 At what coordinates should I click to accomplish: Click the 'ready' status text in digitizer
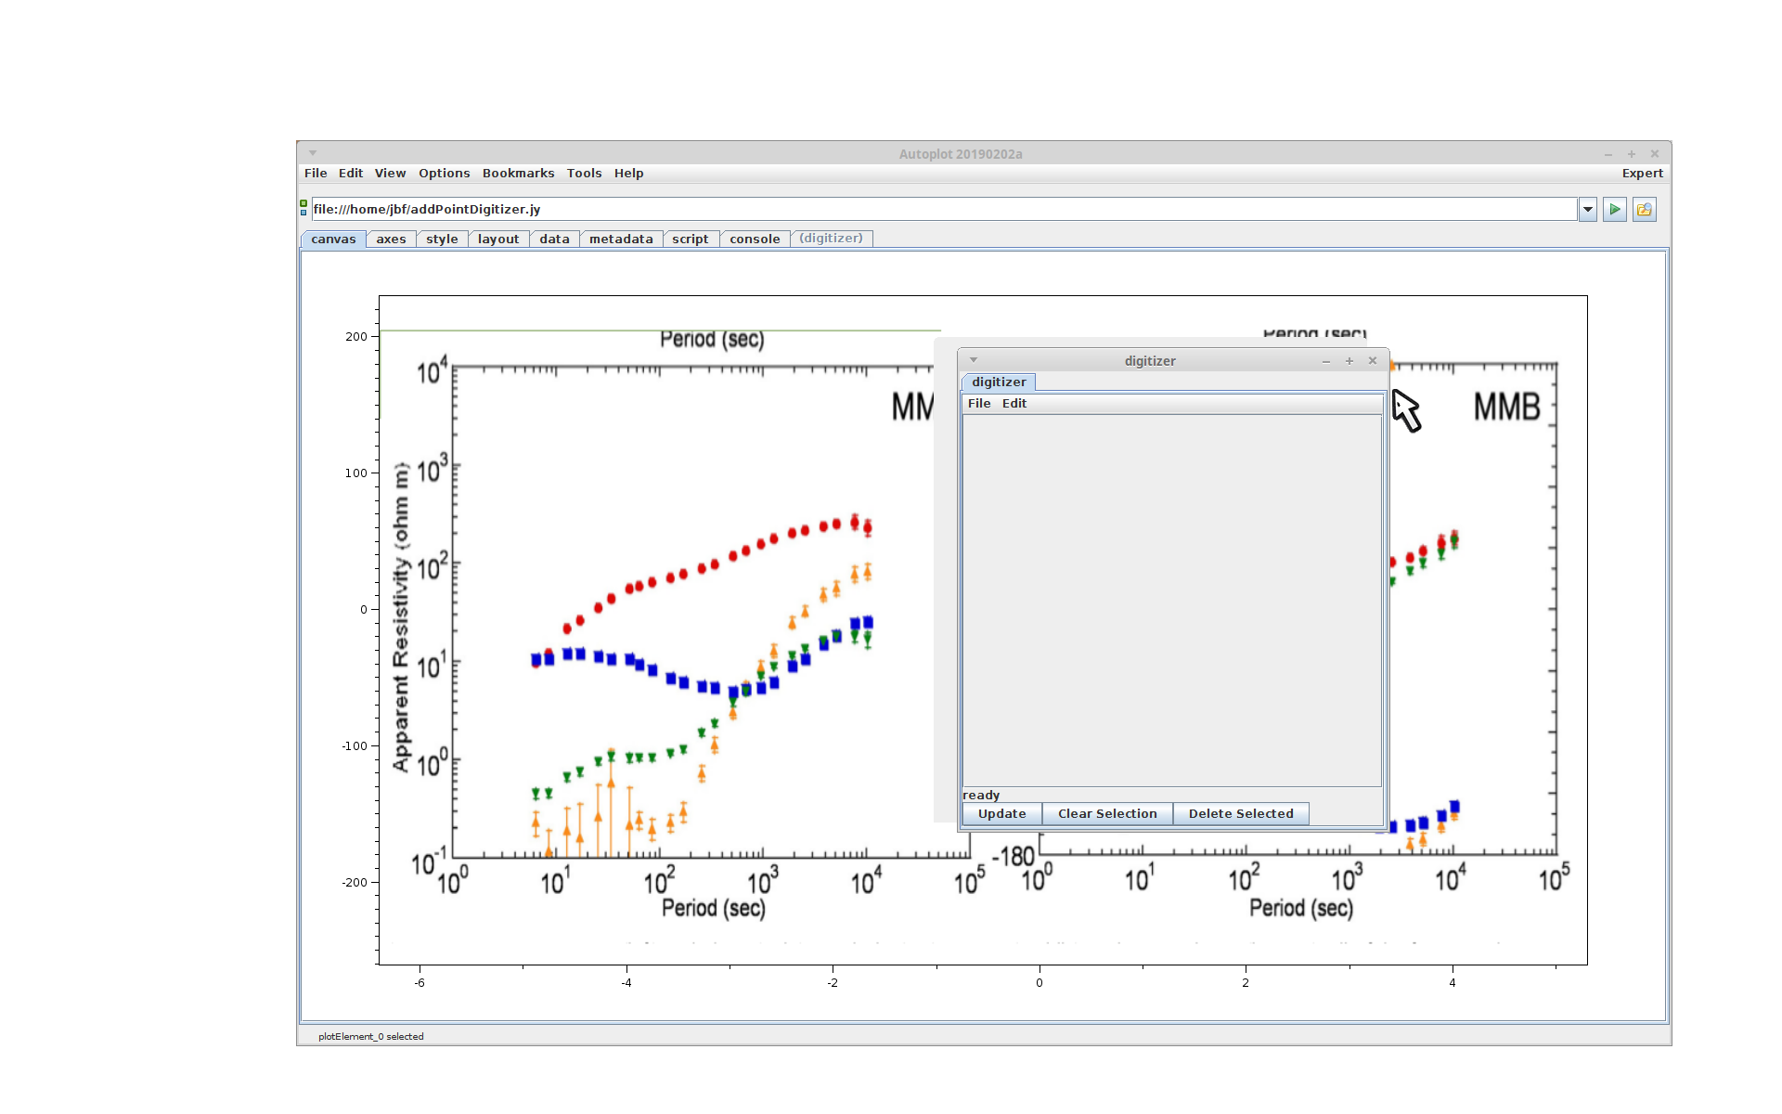981,796
